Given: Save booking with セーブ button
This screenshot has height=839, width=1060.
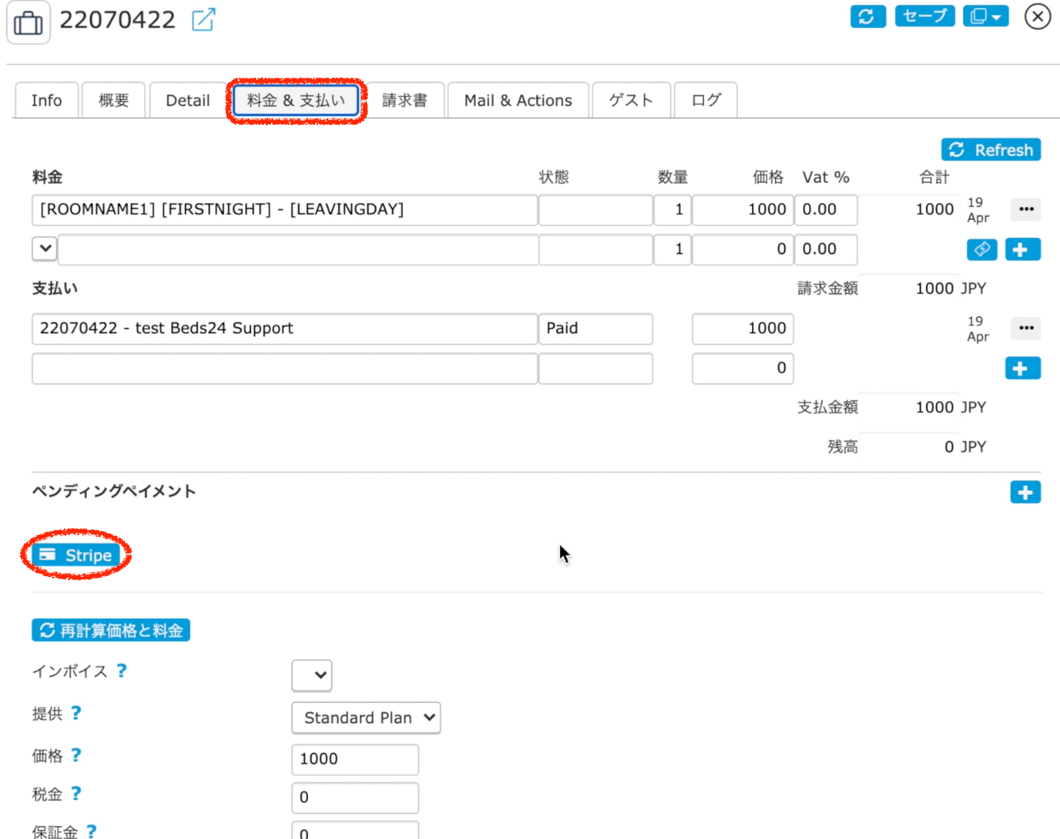Looking at the screenshot, I should (x=924, y=16).
